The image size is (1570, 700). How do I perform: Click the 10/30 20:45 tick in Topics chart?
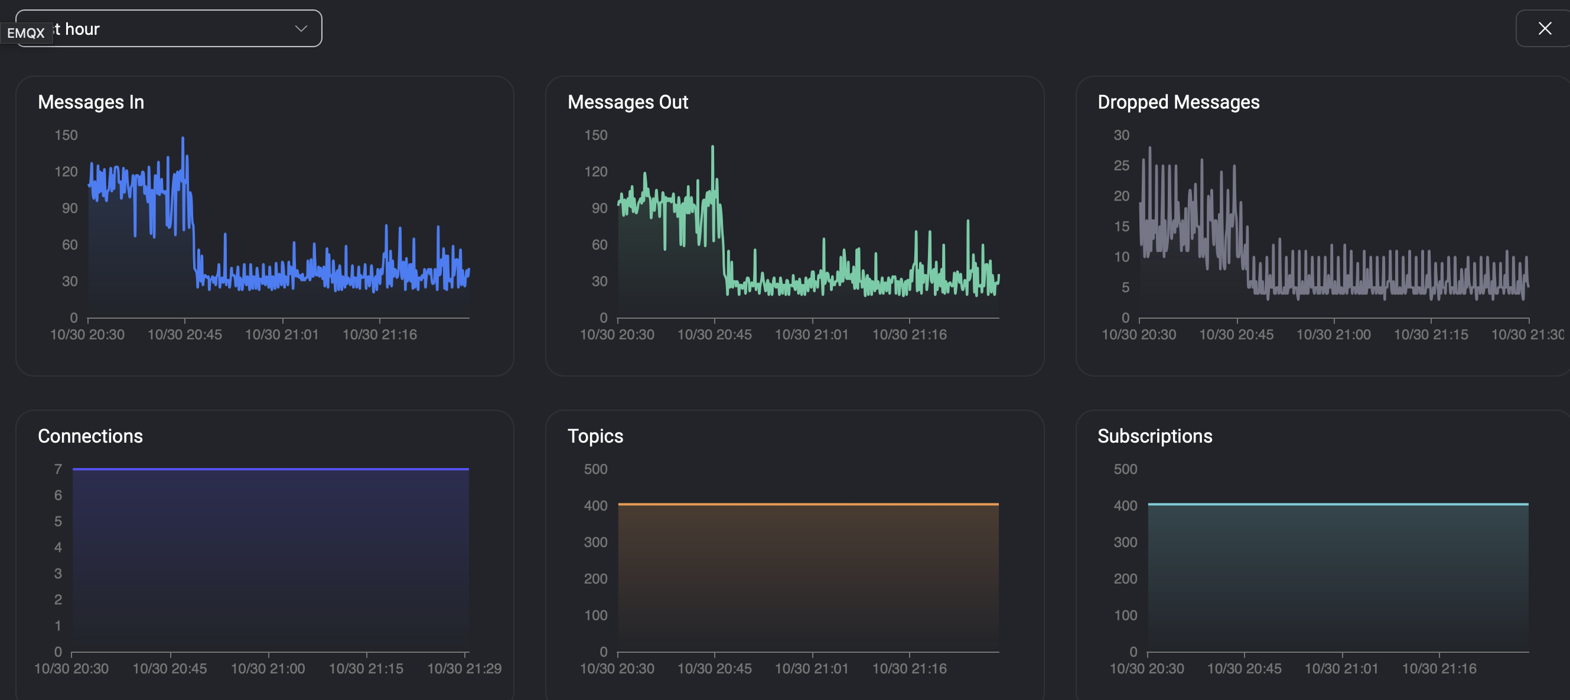coord(714,668)
